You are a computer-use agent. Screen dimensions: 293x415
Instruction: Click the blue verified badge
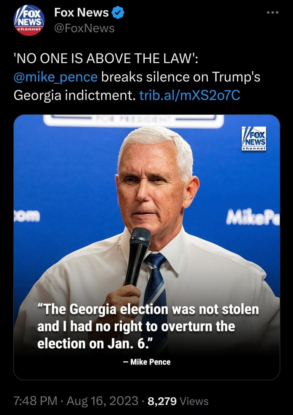tap(119, 13)
